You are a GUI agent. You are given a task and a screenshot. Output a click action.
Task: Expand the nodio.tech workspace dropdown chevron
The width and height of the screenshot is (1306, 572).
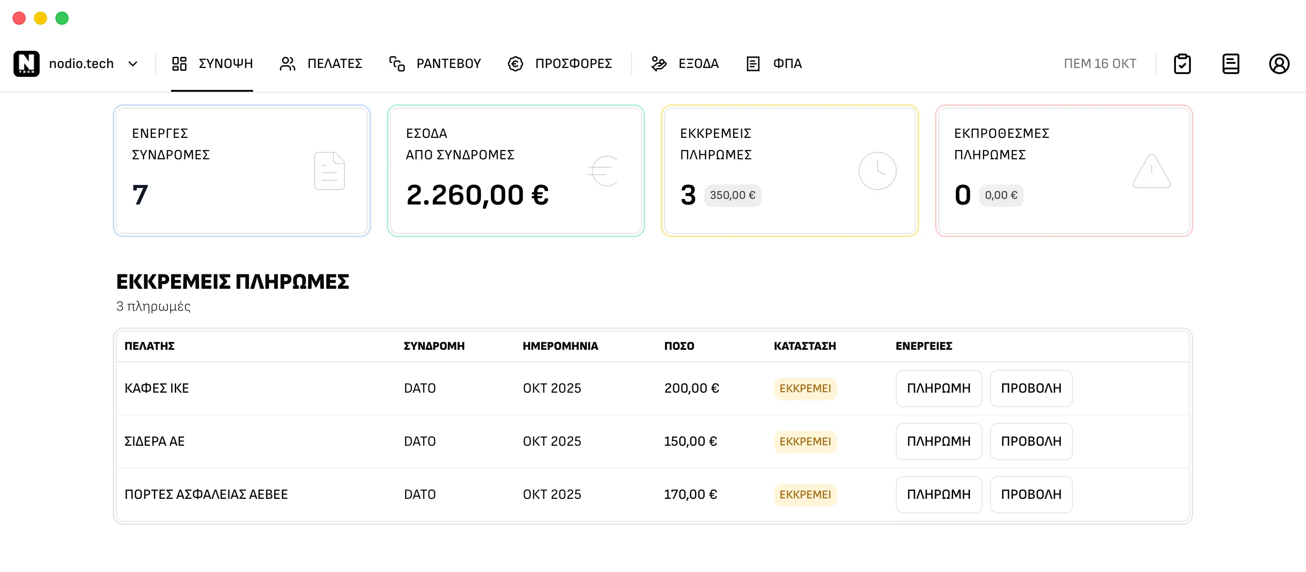click(133, 64)
